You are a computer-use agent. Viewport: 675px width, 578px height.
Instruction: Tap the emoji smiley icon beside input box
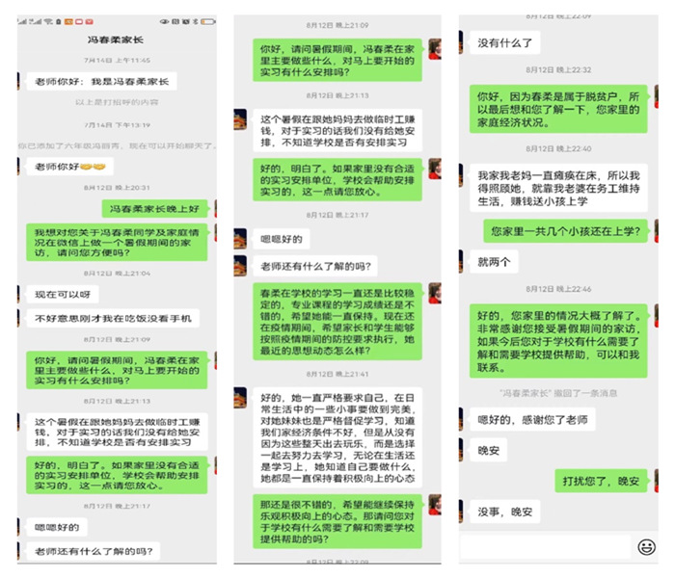tap(646, 547)
